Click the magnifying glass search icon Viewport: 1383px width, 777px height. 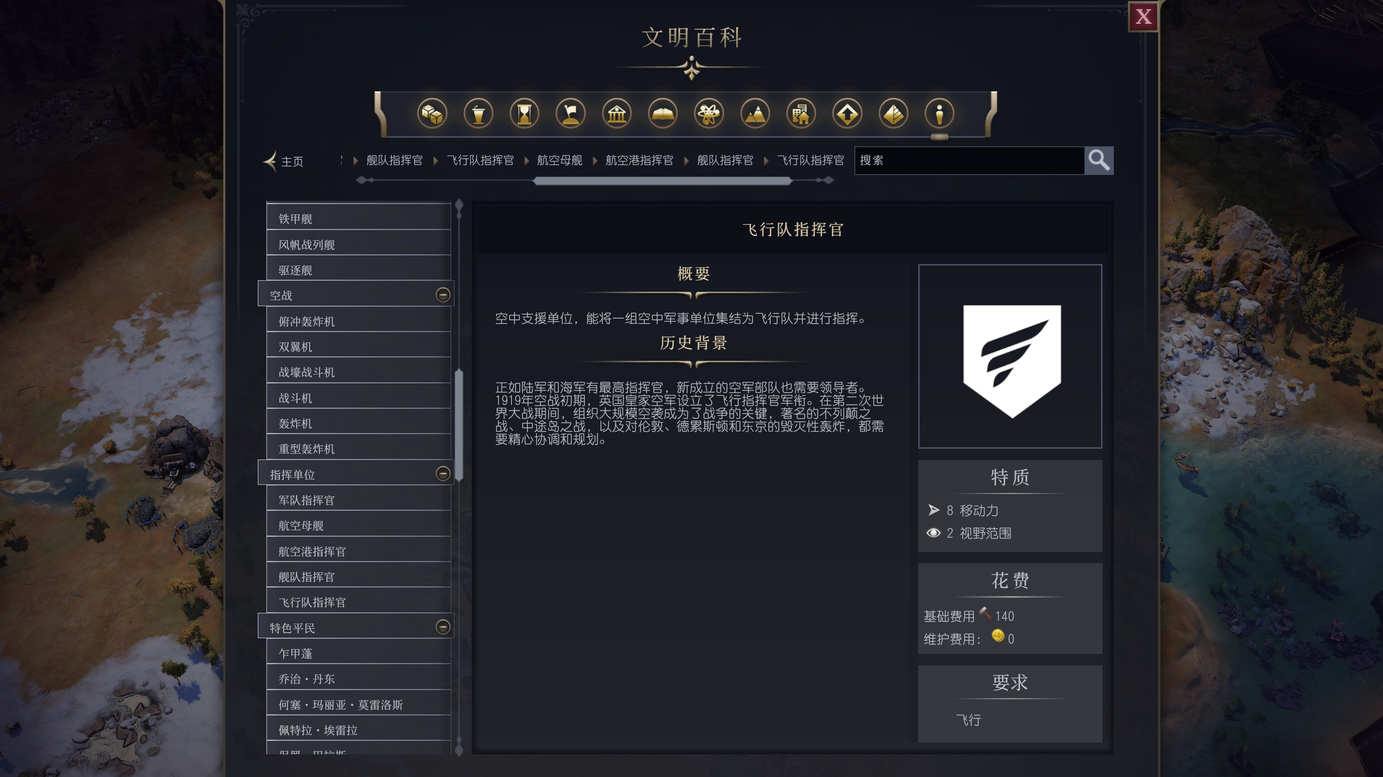click(x=1099, y=160)
